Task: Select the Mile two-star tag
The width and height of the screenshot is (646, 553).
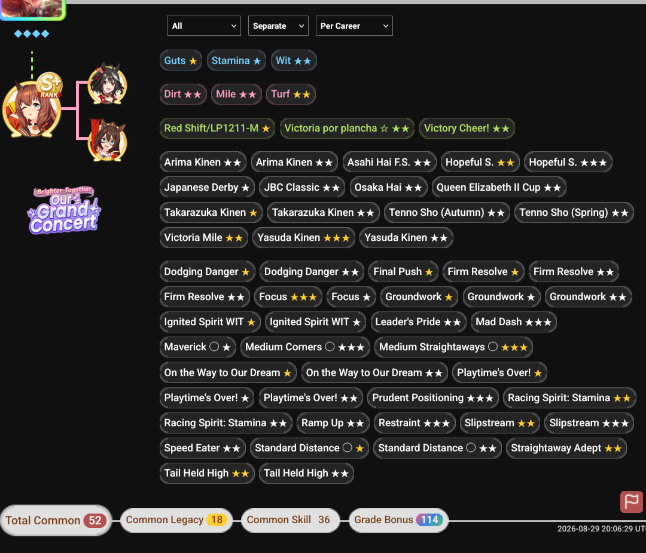Action: coord(236,94)
